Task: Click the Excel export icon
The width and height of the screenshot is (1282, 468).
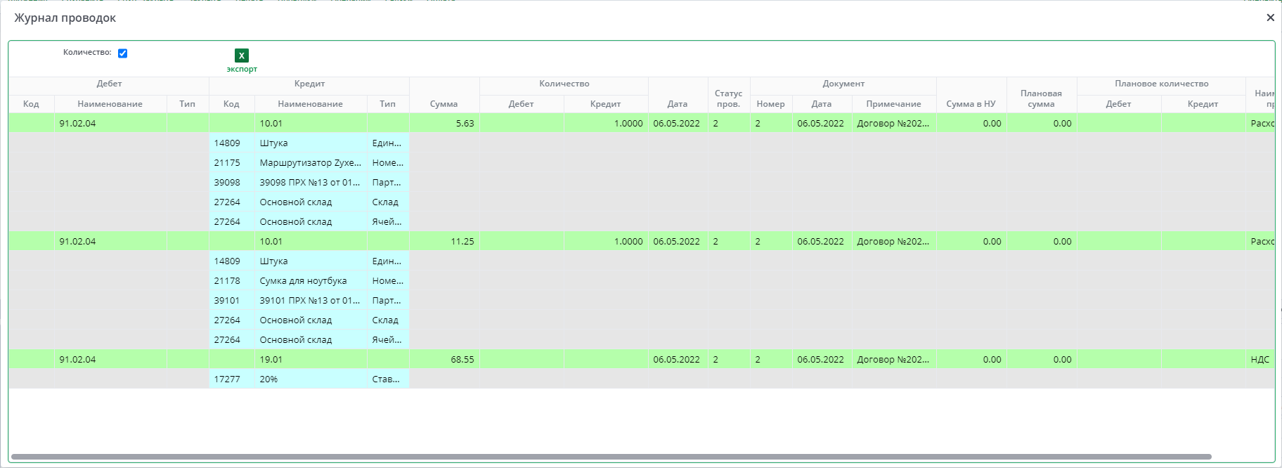Action: pyautogui.click(x=241, y=56)
